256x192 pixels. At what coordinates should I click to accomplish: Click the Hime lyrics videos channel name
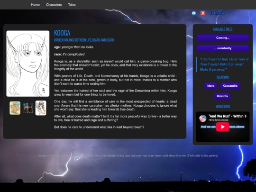point(219,120)
